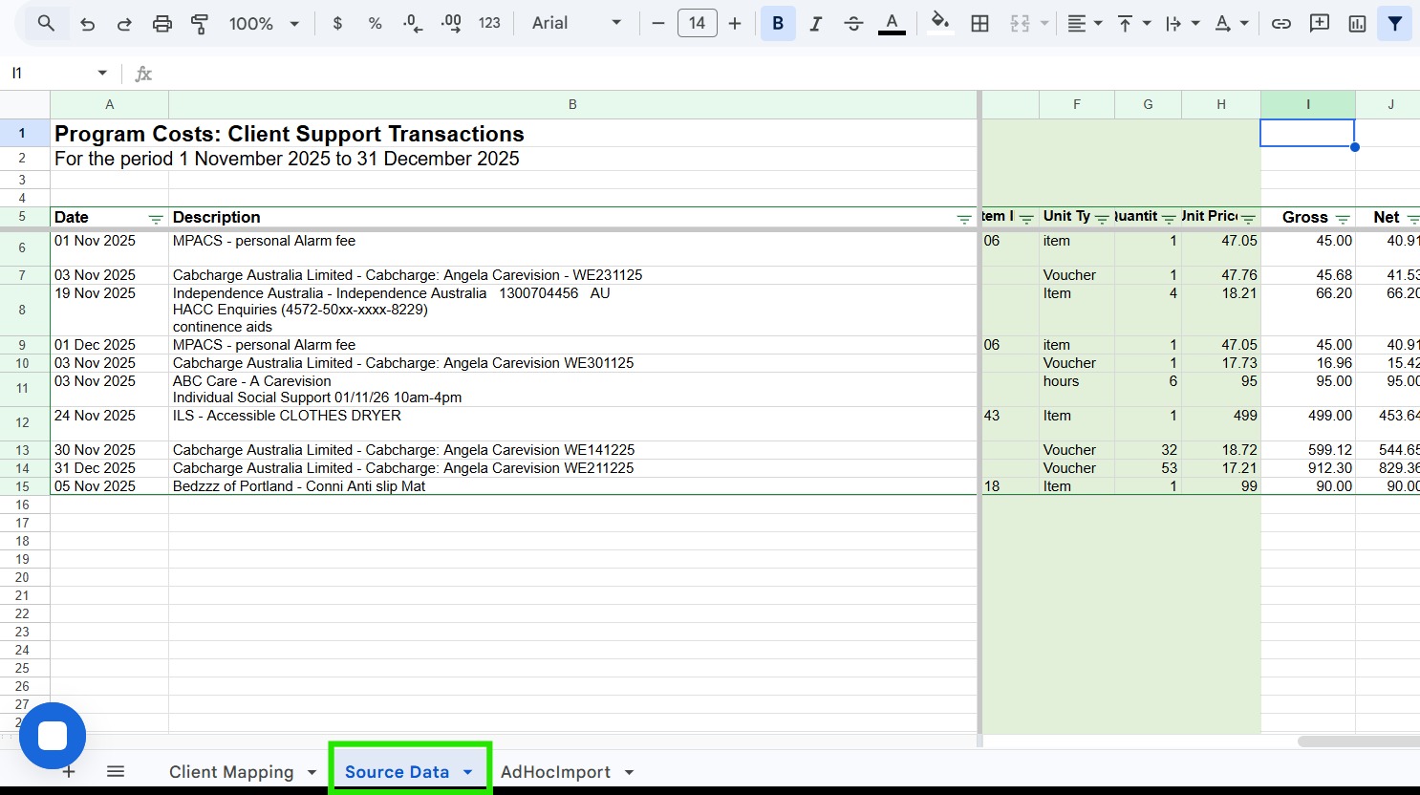
Task: Toggle italic formatting
Action: [815, 24]
